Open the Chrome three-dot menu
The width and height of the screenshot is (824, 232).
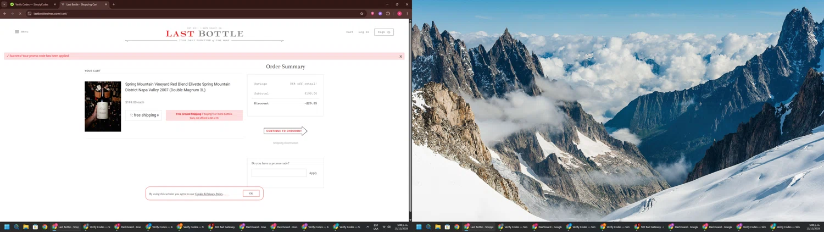(x=407, y=13)
